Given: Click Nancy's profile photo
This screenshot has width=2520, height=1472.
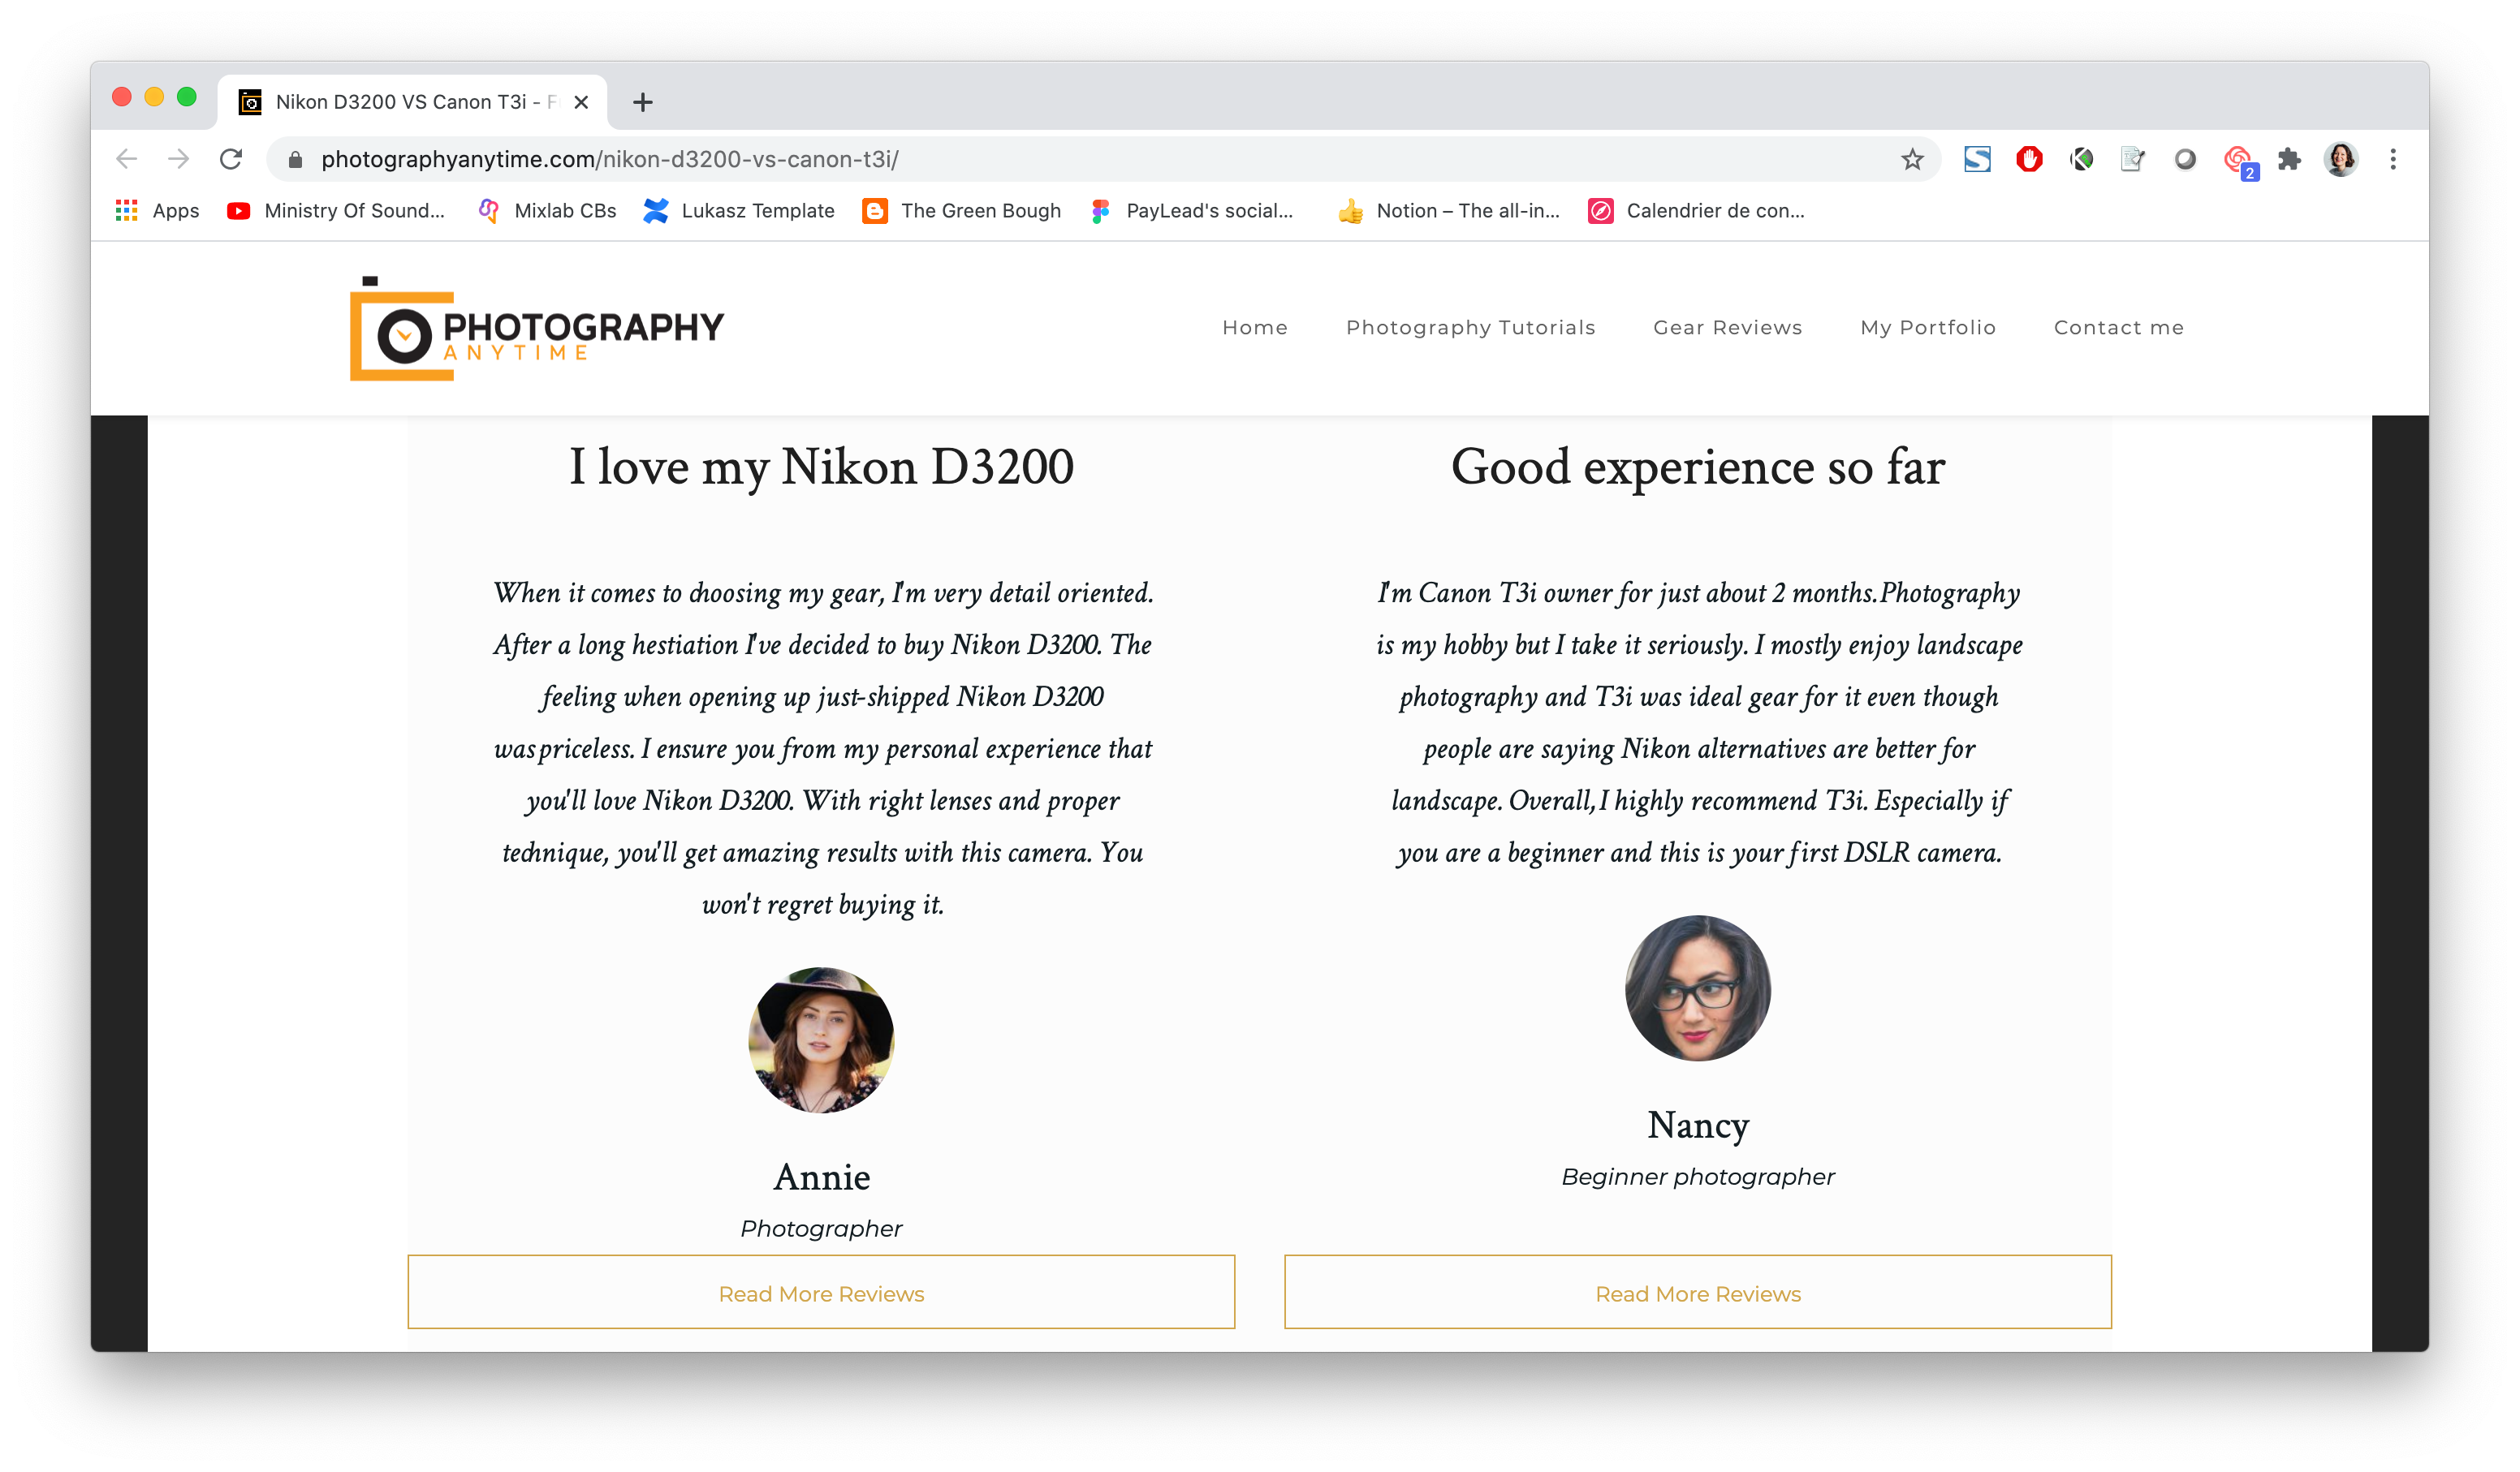Looking at the screenshot, I should (1697, 988).
